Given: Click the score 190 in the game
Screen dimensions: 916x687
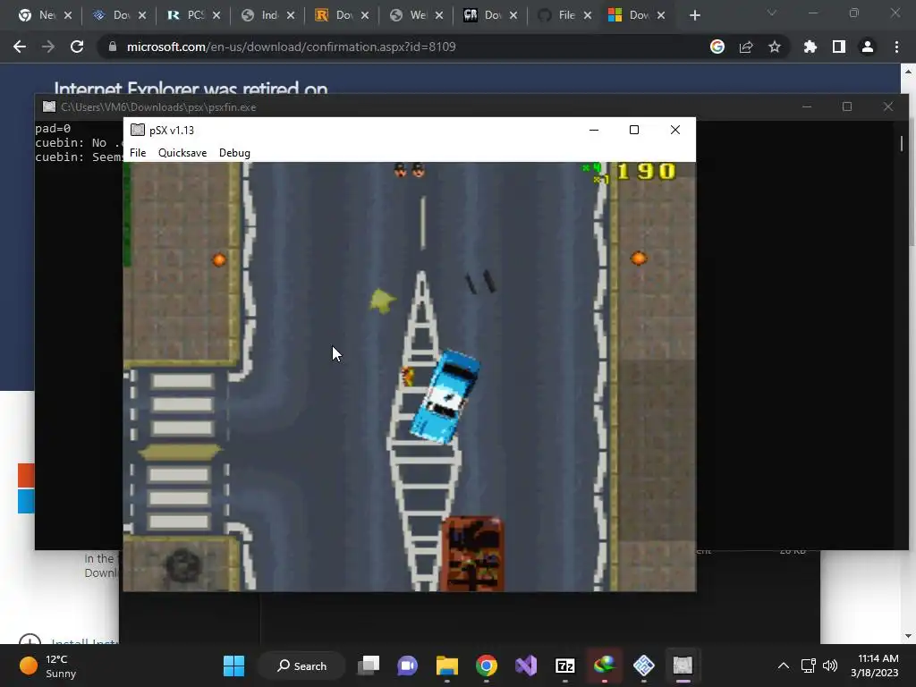Looking at the screenshot, I should 646,172.
